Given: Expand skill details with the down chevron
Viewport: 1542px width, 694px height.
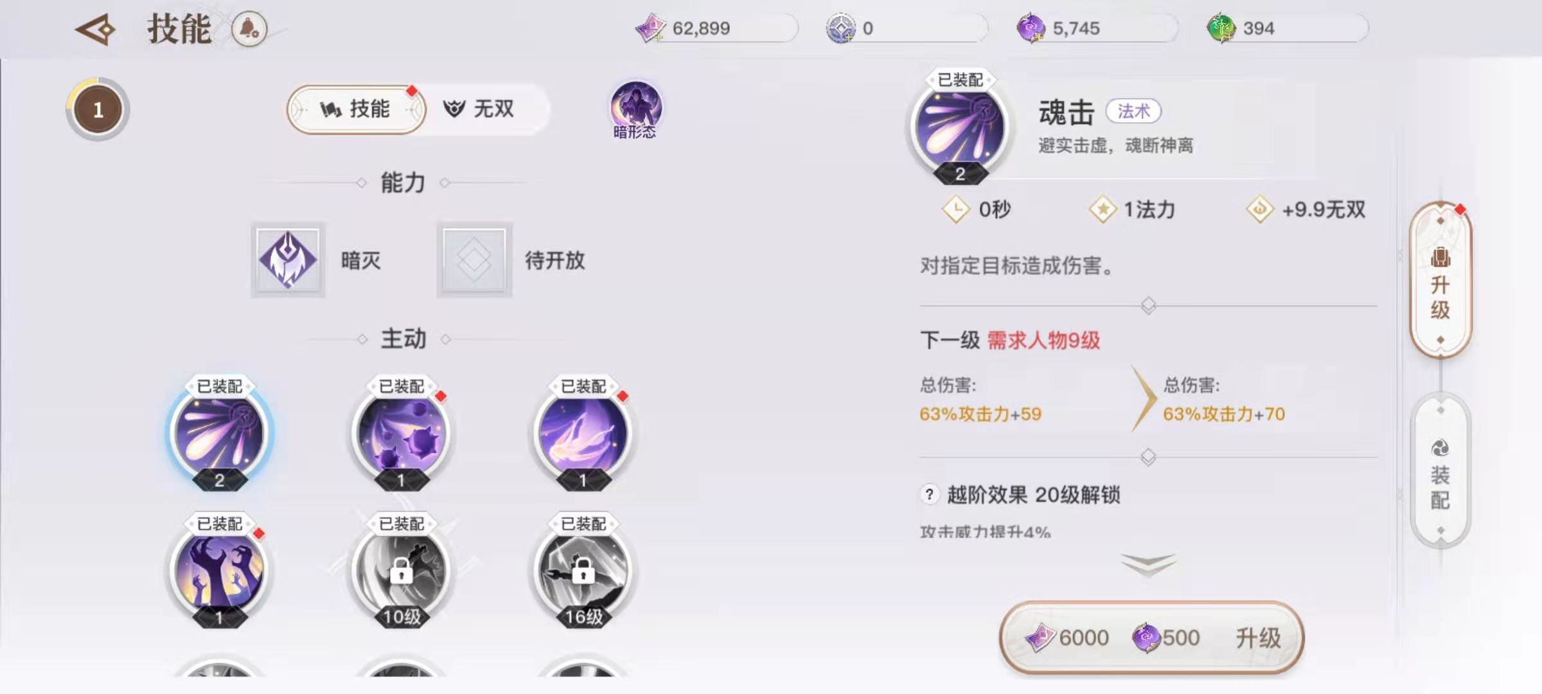Looking at the screenshot, I should point(1148,564).
